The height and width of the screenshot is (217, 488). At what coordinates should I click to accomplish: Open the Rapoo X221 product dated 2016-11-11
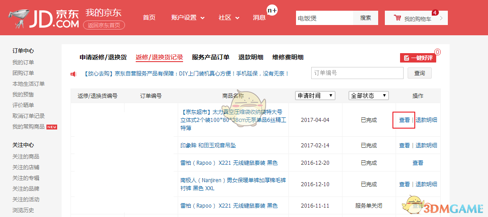(x=229, y=206)
